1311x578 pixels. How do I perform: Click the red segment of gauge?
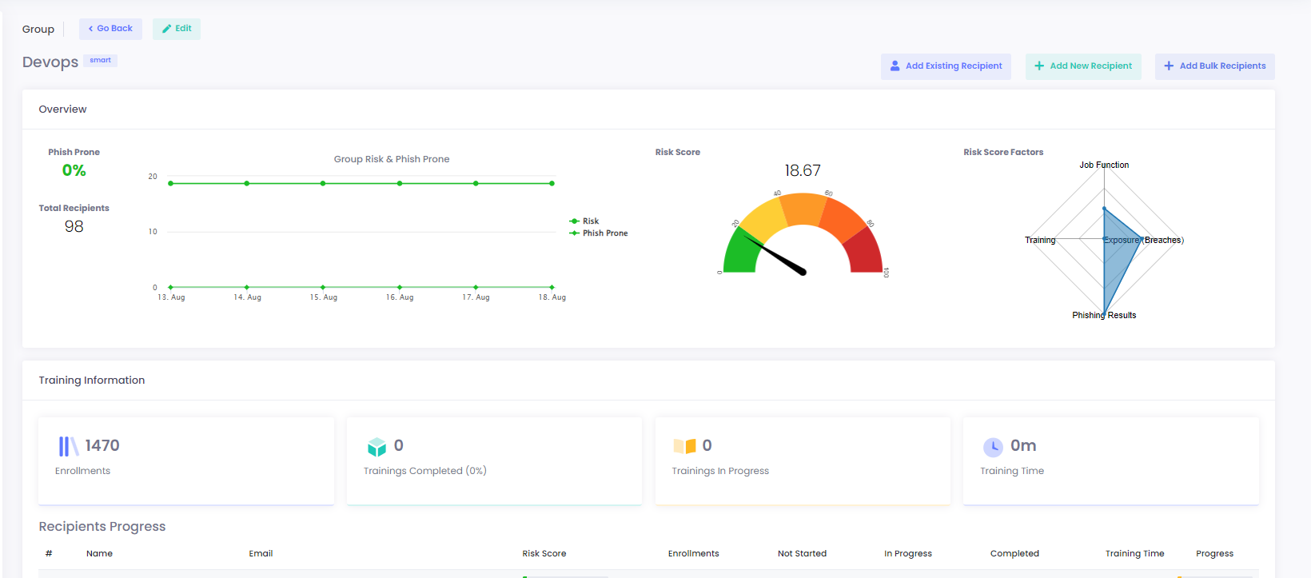[864, 253]
